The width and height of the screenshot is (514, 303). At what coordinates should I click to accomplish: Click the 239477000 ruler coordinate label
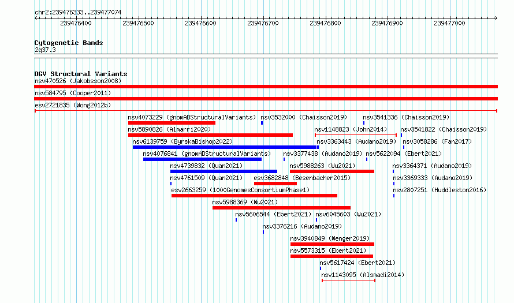click(x=449, y=23)
